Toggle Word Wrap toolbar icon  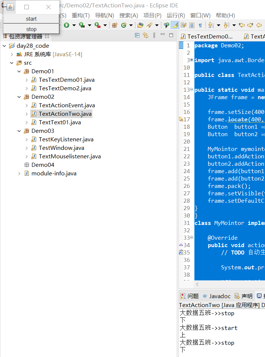184,25
